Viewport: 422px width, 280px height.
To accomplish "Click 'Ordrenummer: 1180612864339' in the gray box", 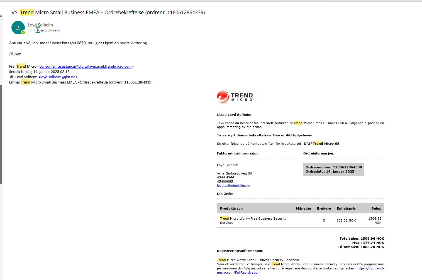I will click(x=334, y=167).
